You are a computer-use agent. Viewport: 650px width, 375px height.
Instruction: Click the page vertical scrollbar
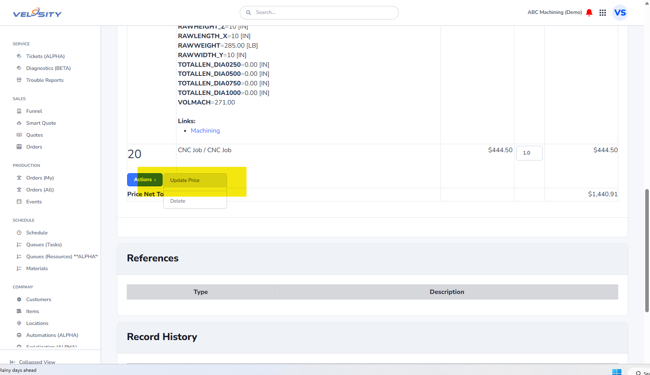[647, 250]
